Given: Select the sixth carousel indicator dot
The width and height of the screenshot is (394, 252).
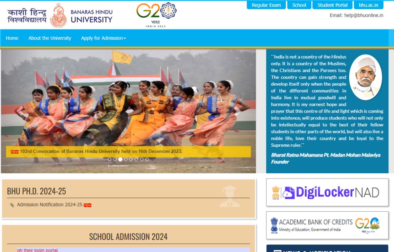Looking at the screenshot, I should tap(136, 159).
